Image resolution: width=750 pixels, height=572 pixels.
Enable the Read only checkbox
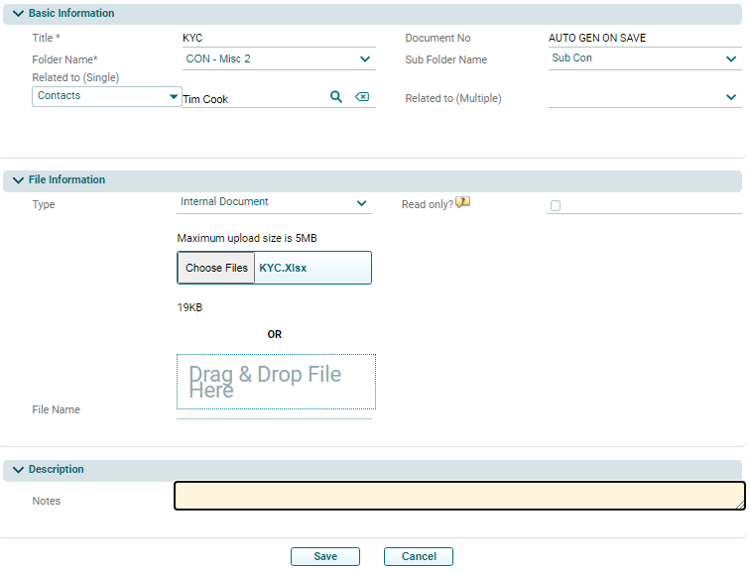pyautogui.click(x=556, y=206)
